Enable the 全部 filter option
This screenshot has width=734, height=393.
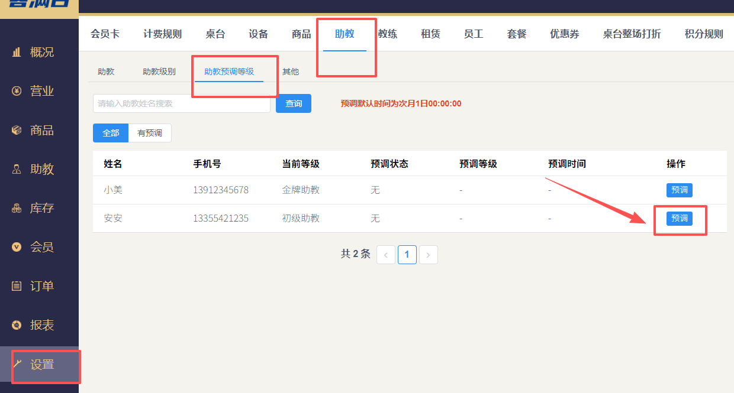(x=110, y=132)
